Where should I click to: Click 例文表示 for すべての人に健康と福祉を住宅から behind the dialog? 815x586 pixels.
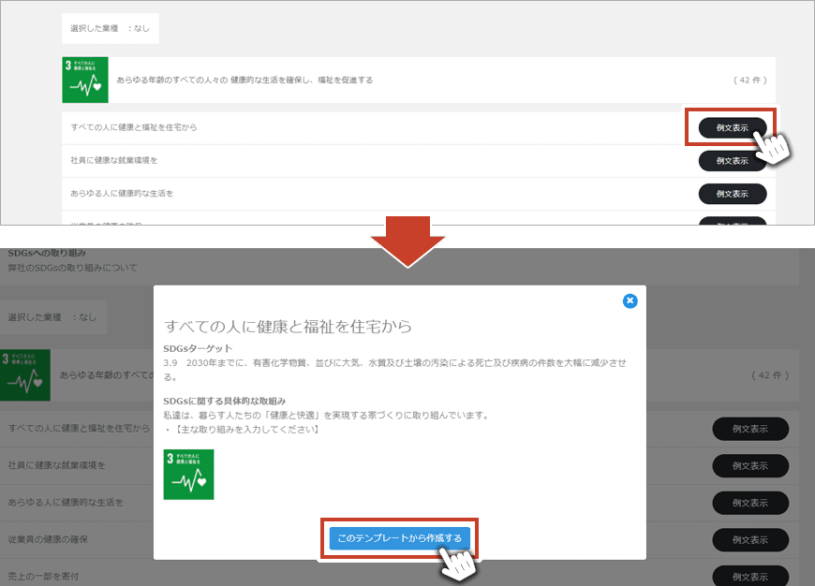pos(750,429)
